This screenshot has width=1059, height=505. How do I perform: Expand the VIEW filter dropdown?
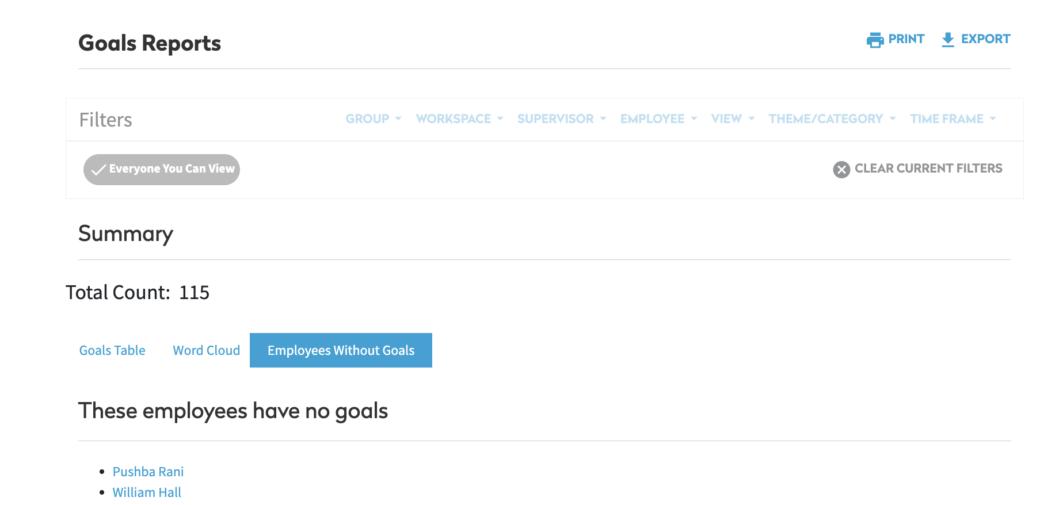click(733, 118)
